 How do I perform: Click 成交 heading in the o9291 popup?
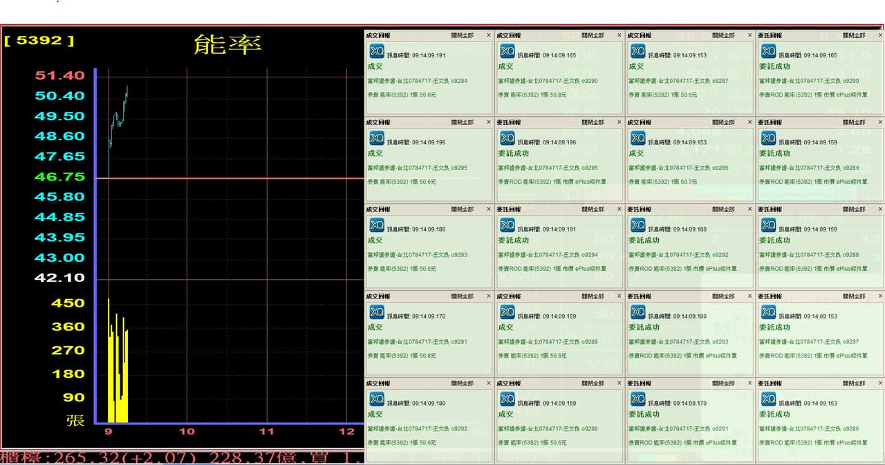click(x=375, y=328)
